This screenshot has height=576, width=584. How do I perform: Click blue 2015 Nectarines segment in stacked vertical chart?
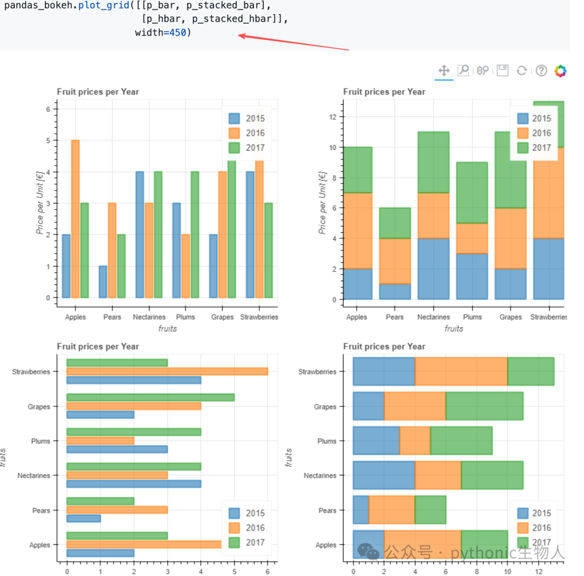(434, 269)
